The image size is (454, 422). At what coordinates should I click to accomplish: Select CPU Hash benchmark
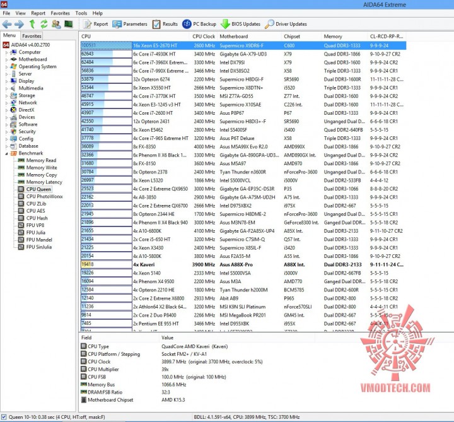pyautogui.click(x=33, y=218)
